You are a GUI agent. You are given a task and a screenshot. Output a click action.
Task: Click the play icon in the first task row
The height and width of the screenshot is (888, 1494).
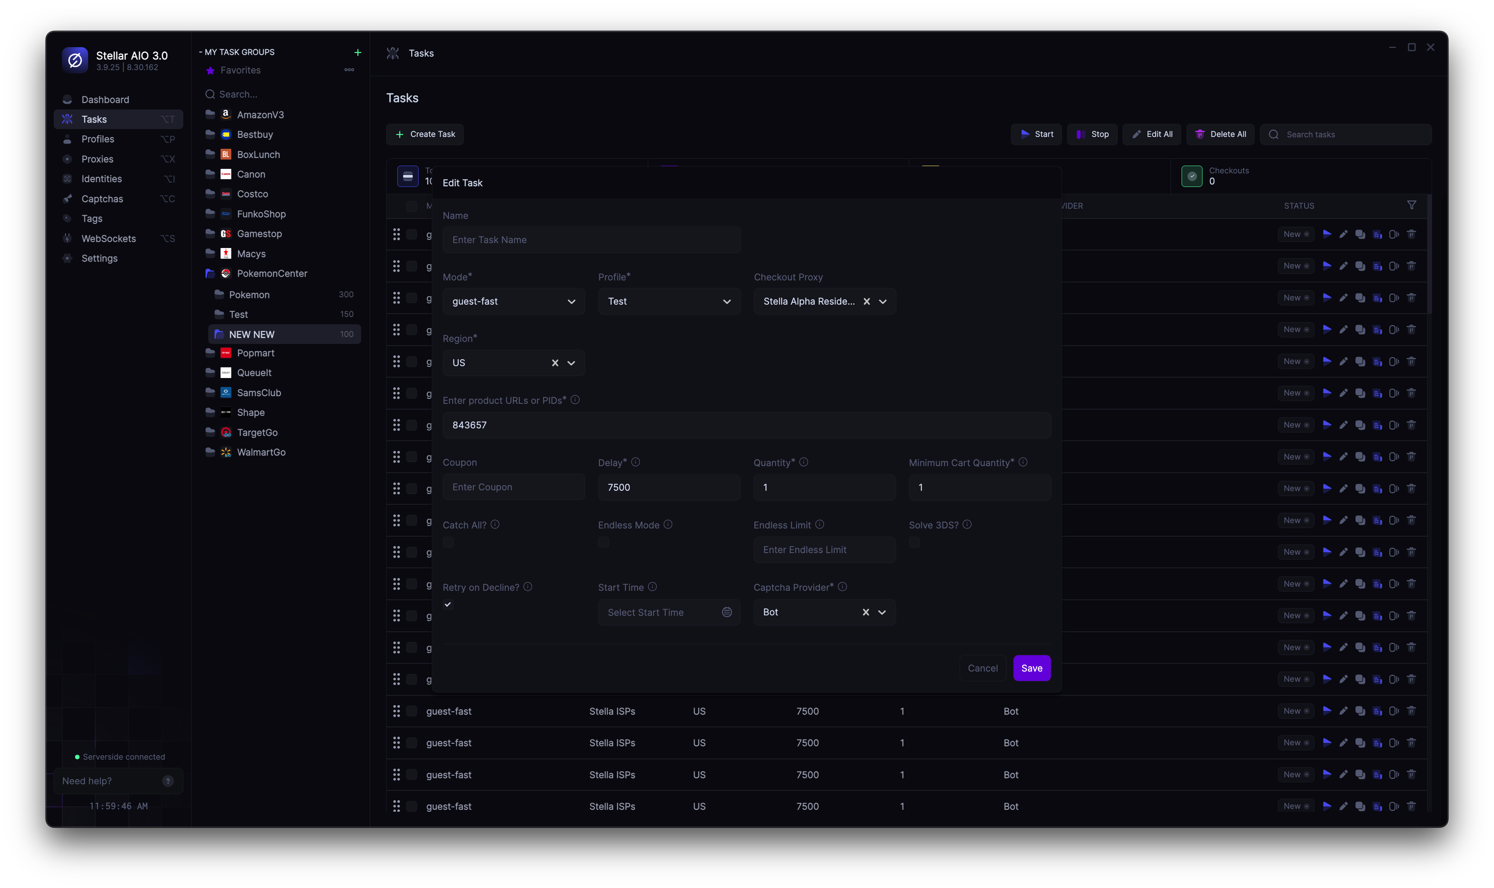pos(1326,234)
